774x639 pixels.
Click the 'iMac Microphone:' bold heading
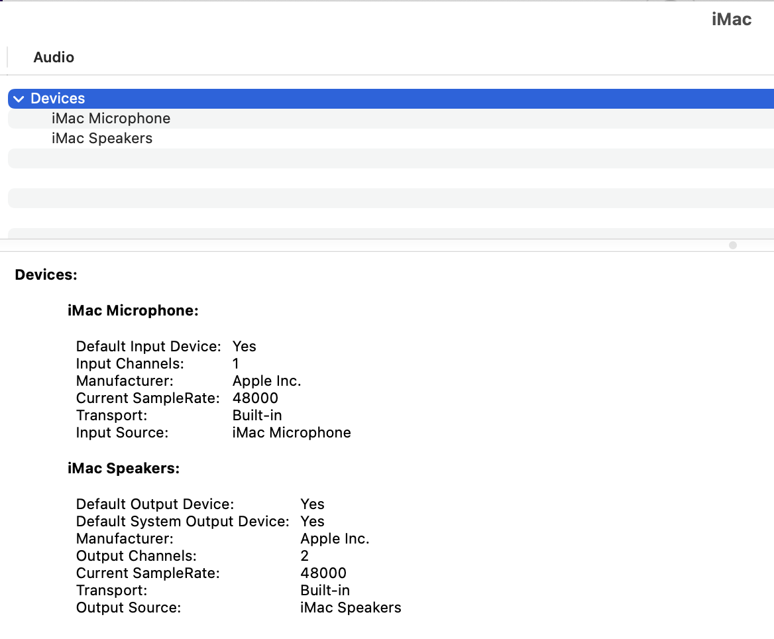click(x=133, y=310)
